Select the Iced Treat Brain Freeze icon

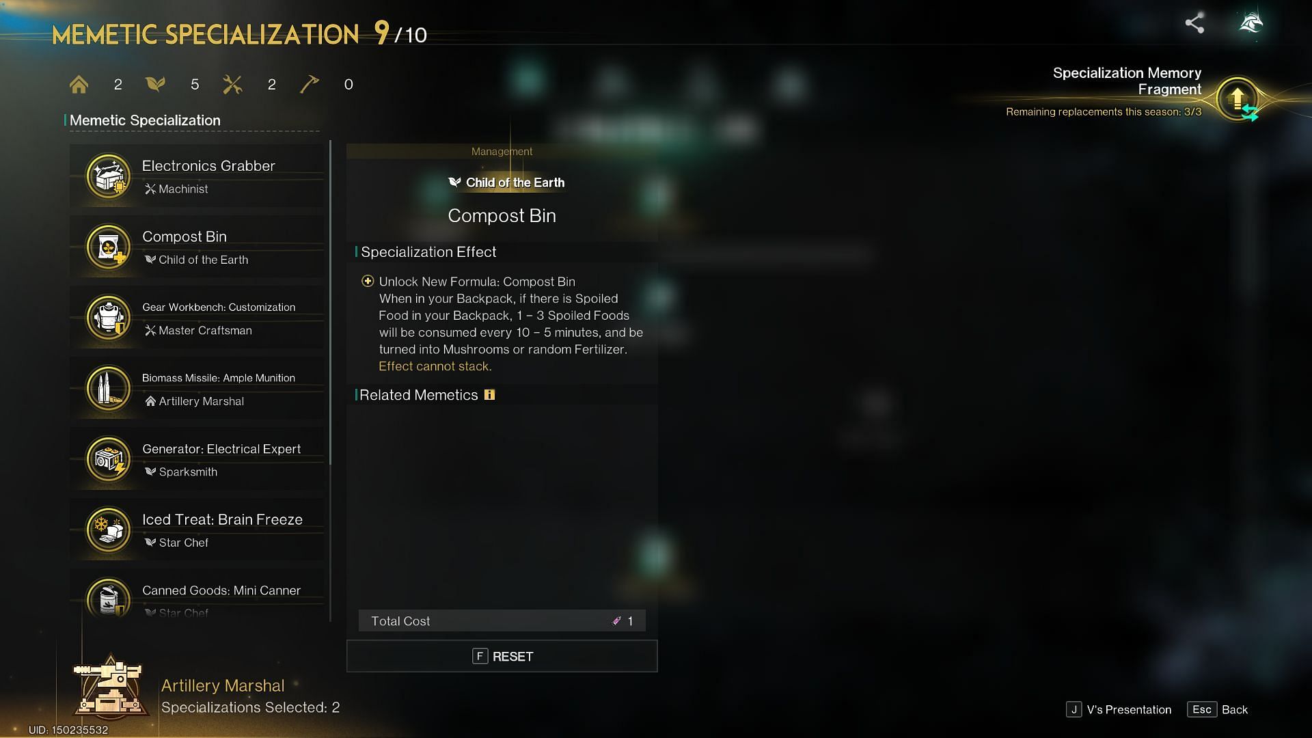point(107,530)
